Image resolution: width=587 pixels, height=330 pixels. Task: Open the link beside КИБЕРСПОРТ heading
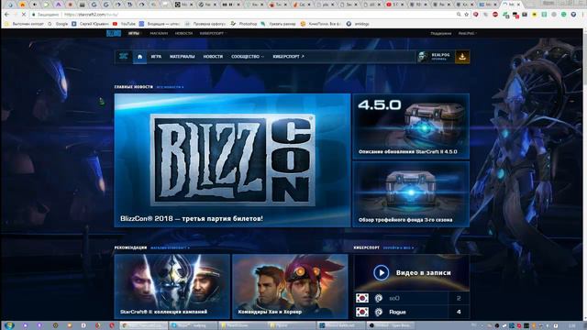click(x=398, y=247)
